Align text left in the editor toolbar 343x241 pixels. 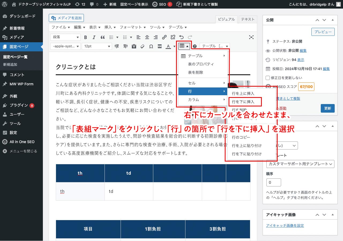[x=139, y=37]
